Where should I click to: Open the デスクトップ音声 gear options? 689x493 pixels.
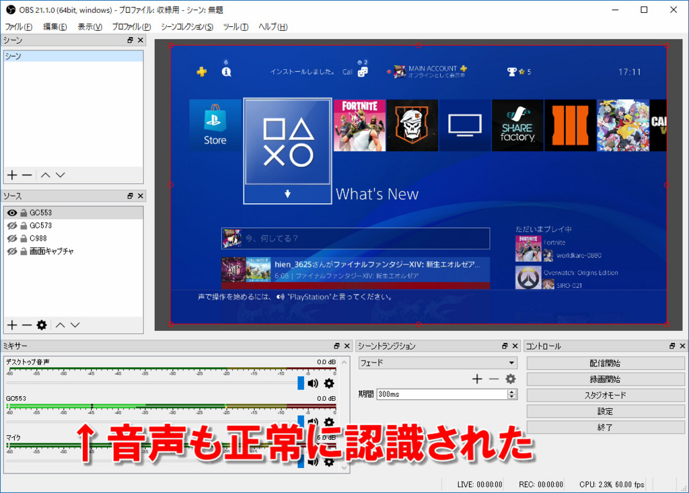[x=329, y=383]
